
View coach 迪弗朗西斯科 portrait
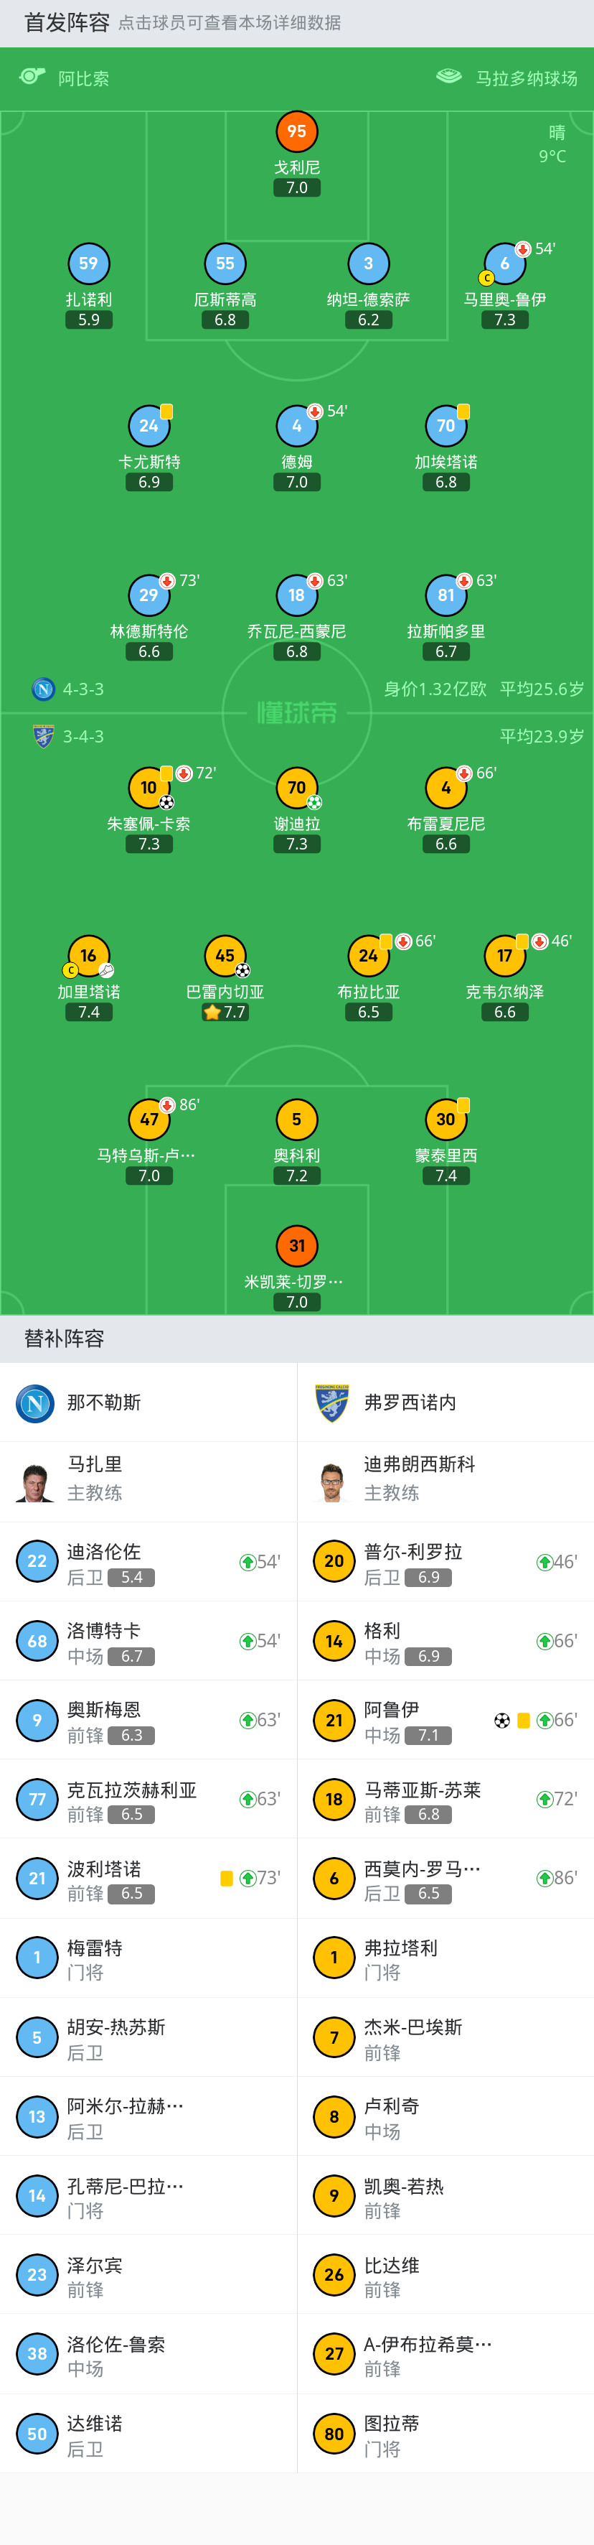coord(333,1482)
